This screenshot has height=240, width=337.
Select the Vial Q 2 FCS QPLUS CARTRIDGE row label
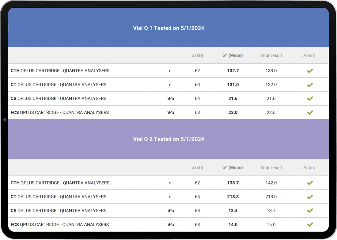point(60,225)
